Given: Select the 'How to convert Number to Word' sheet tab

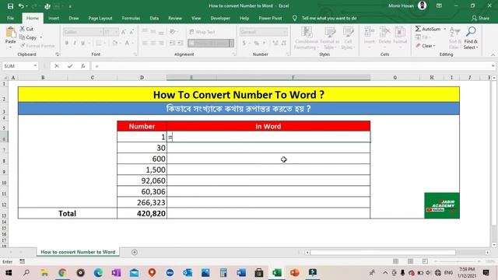Looking at the screenshot, I should point(78,252).
